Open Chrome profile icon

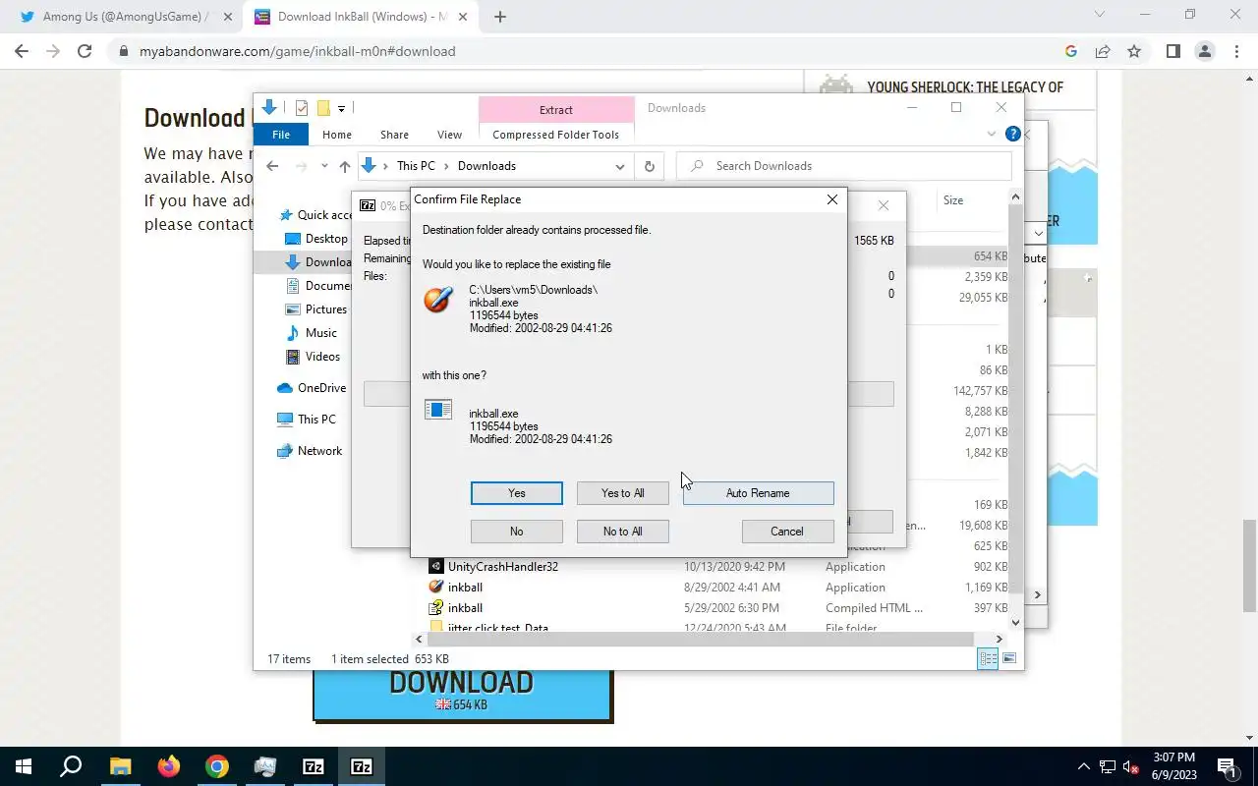point(1205,51)
